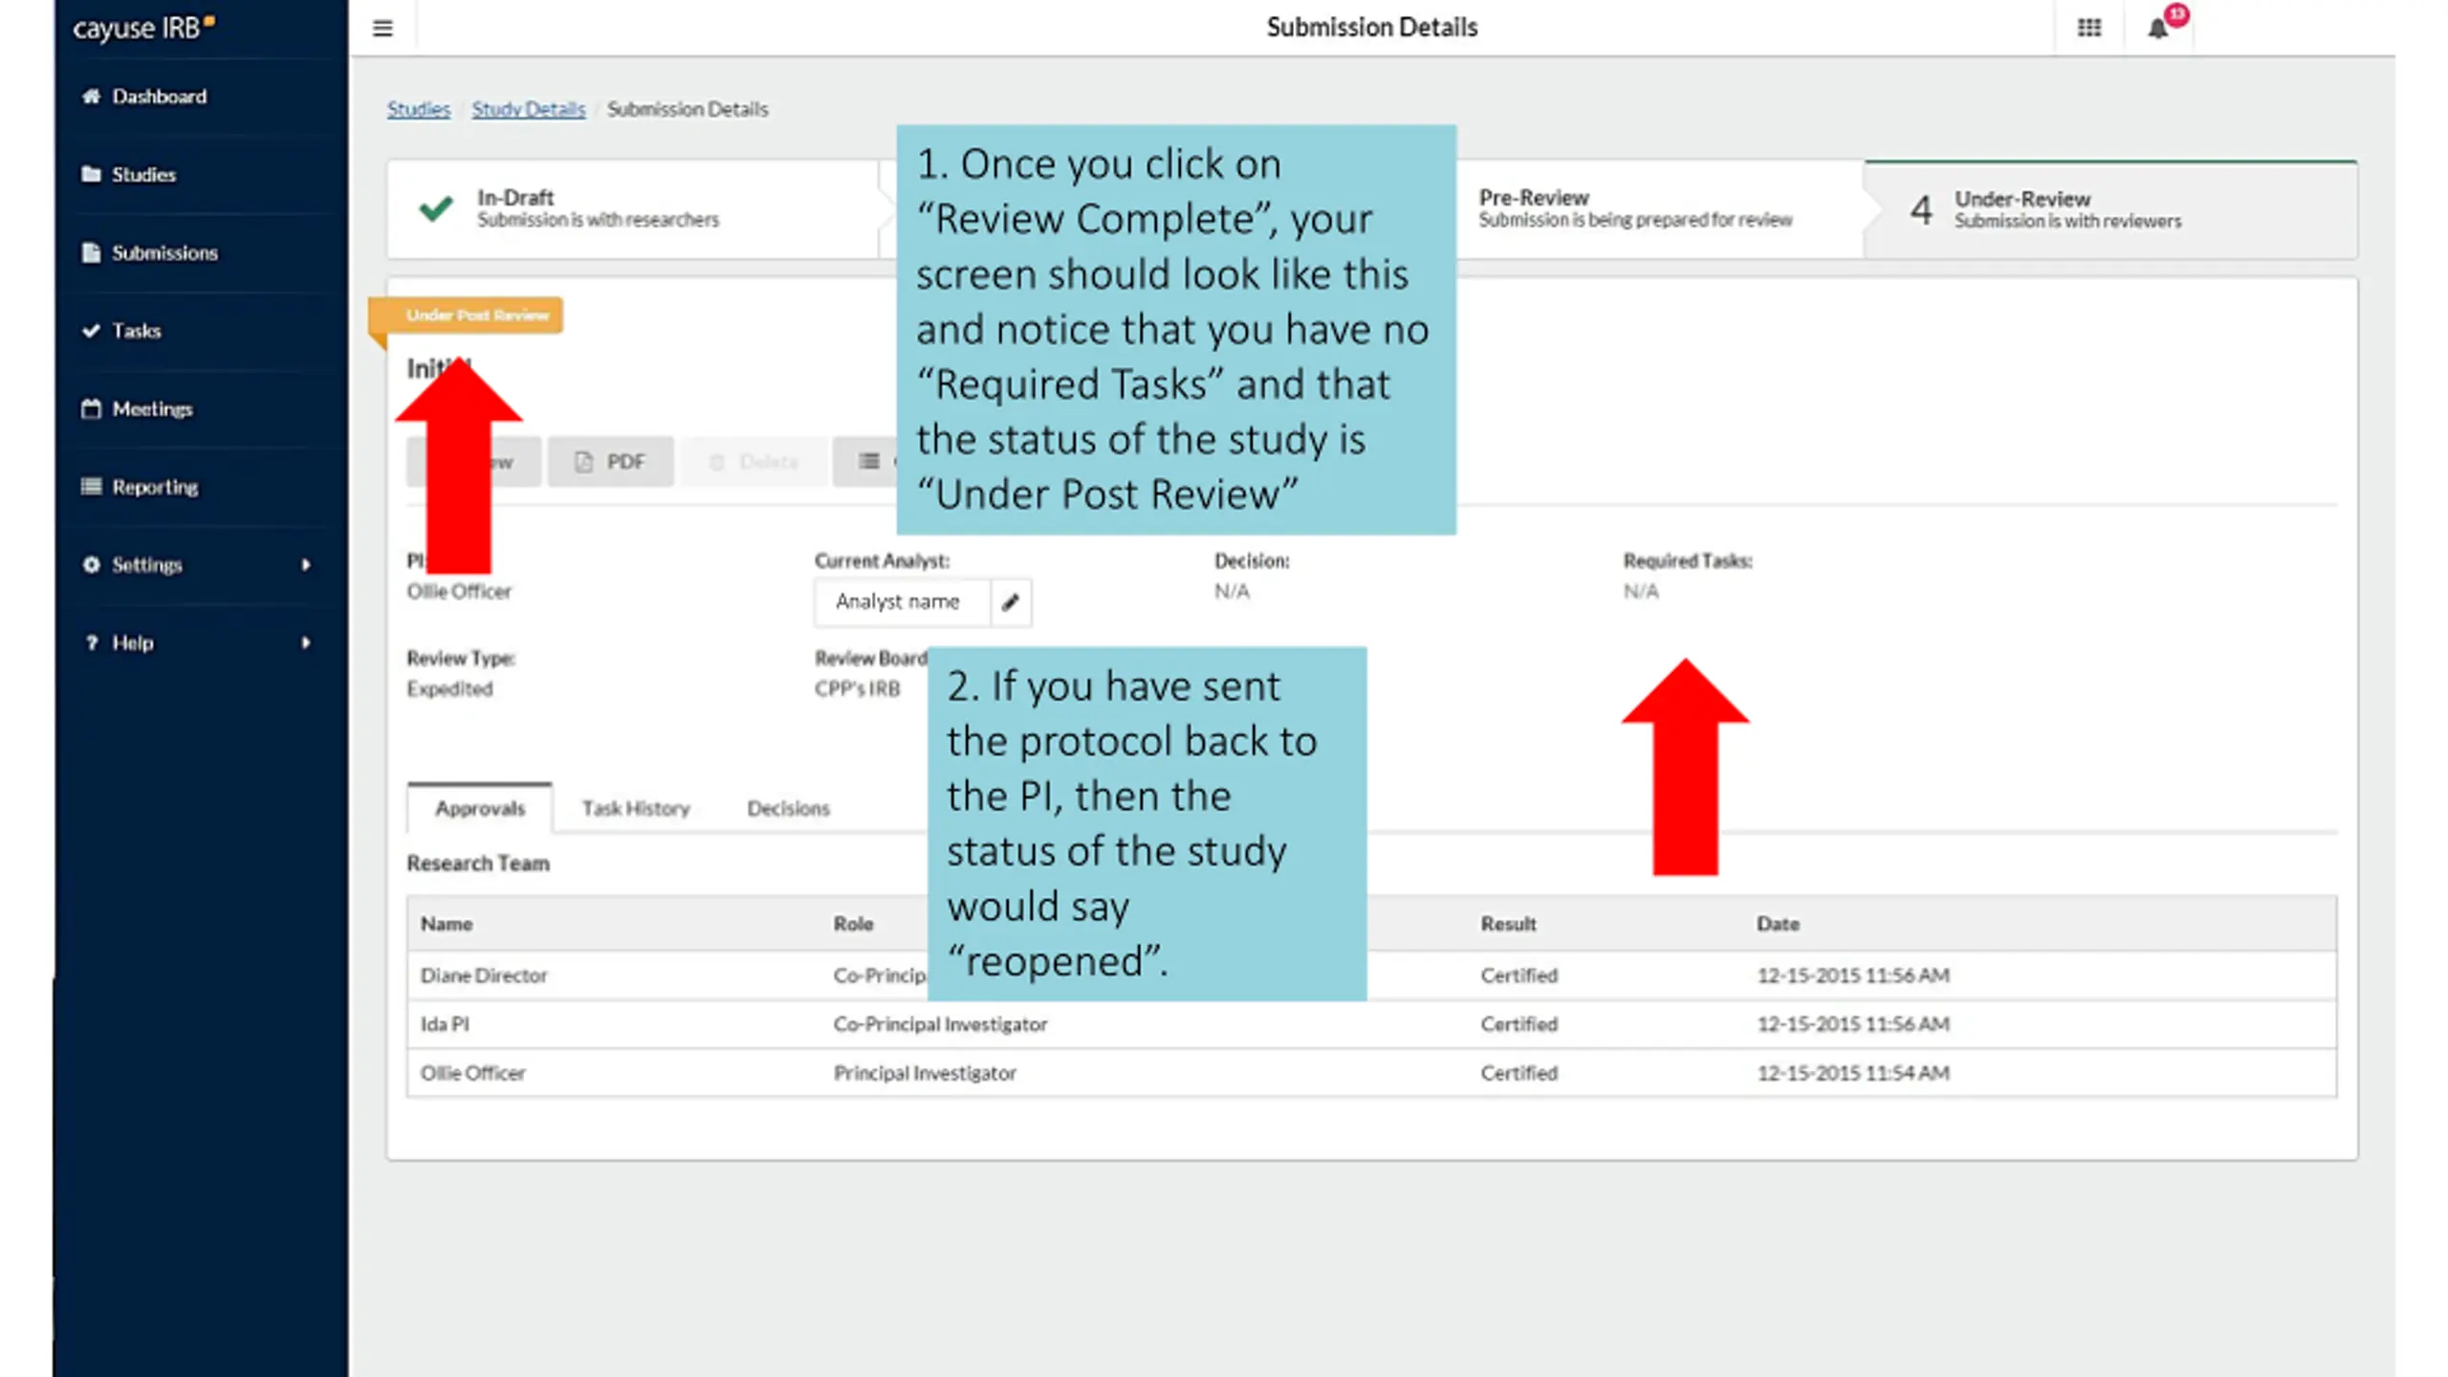This screenshot has width=2448, height=1377.
Task: Open Submissions in the sidebar
Action: [151, 253]
